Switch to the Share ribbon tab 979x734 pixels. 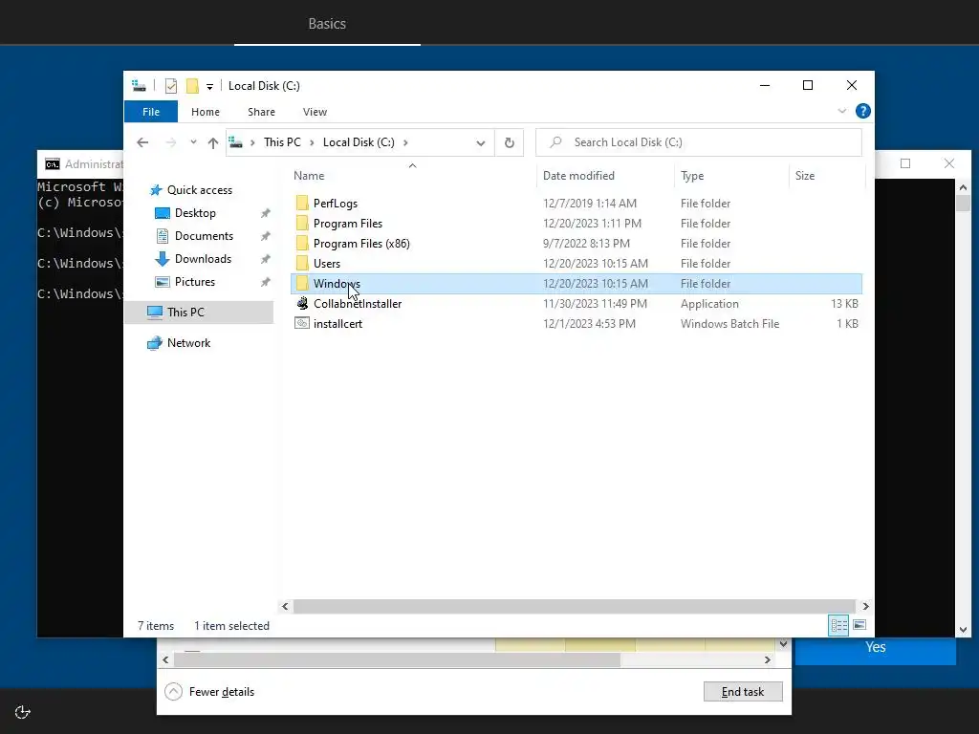coord(261,112)
